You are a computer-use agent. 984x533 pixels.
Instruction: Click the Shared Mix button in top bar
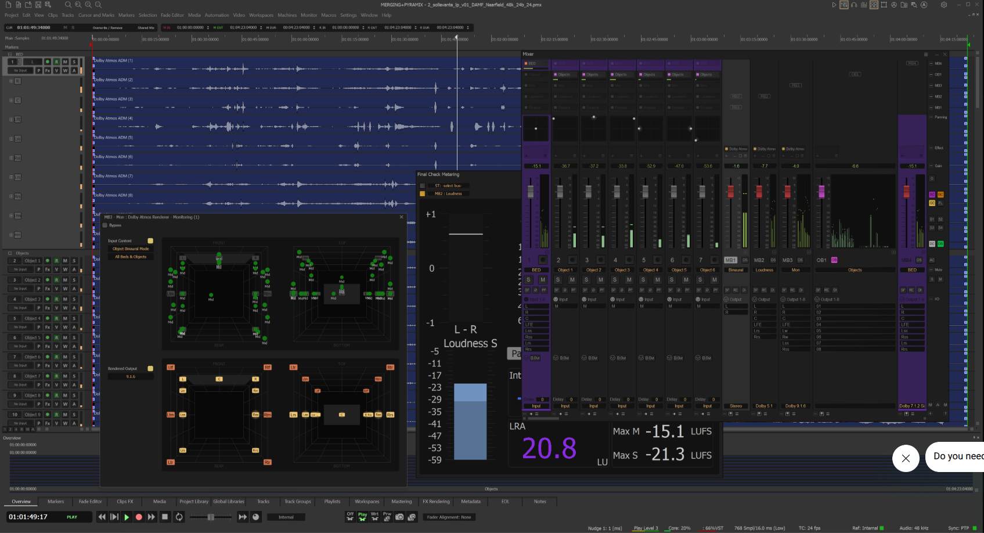point(146,27)
